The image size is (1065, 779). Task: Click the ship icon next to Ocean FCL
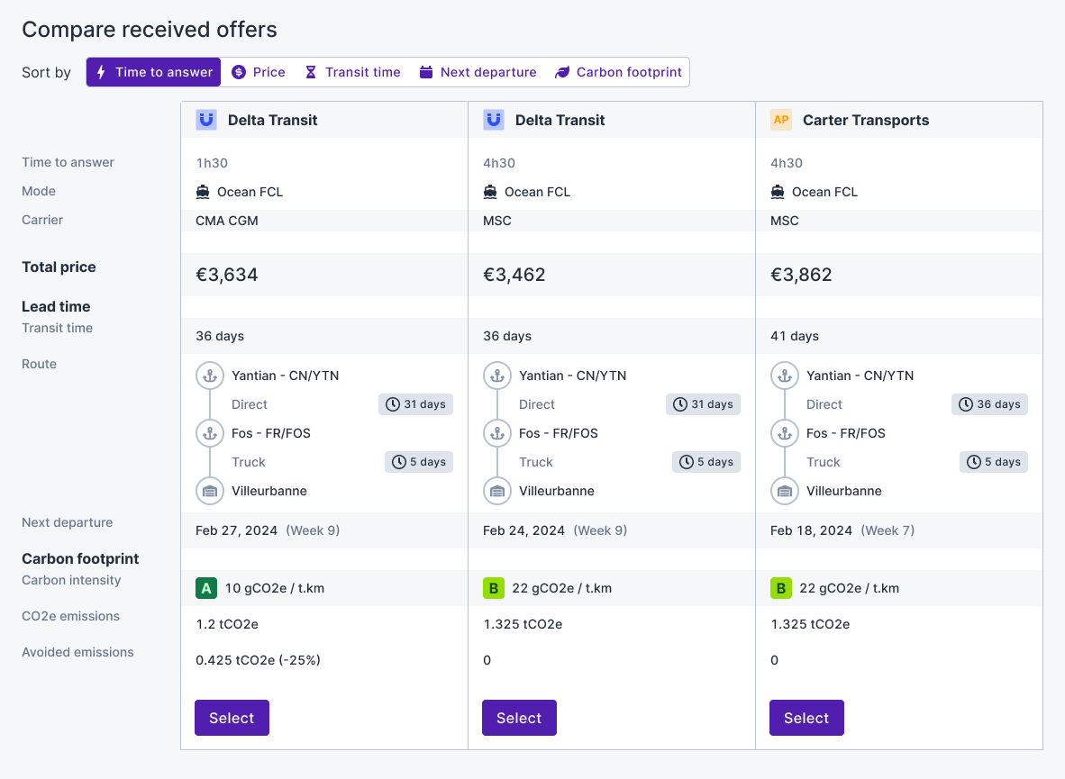coord(205,191)
